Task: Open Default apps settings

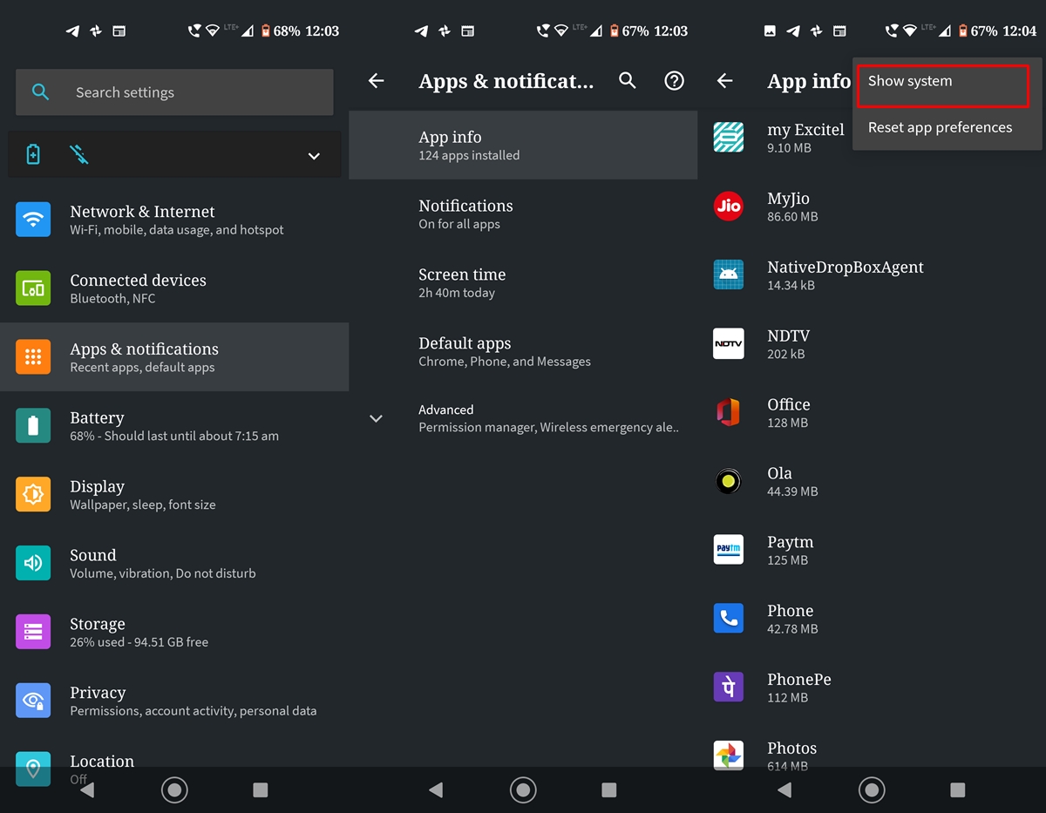Action: 523,351
